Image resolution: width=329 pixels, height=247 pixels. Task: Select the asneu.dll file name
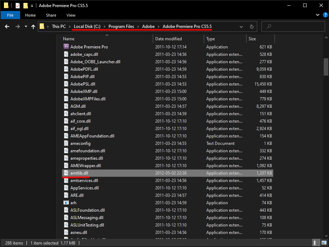pos(79,232)
